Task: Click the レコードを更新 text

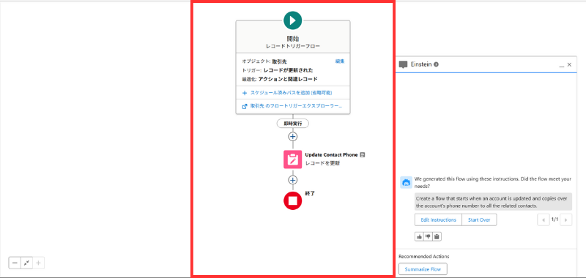Action: point(322,163)
